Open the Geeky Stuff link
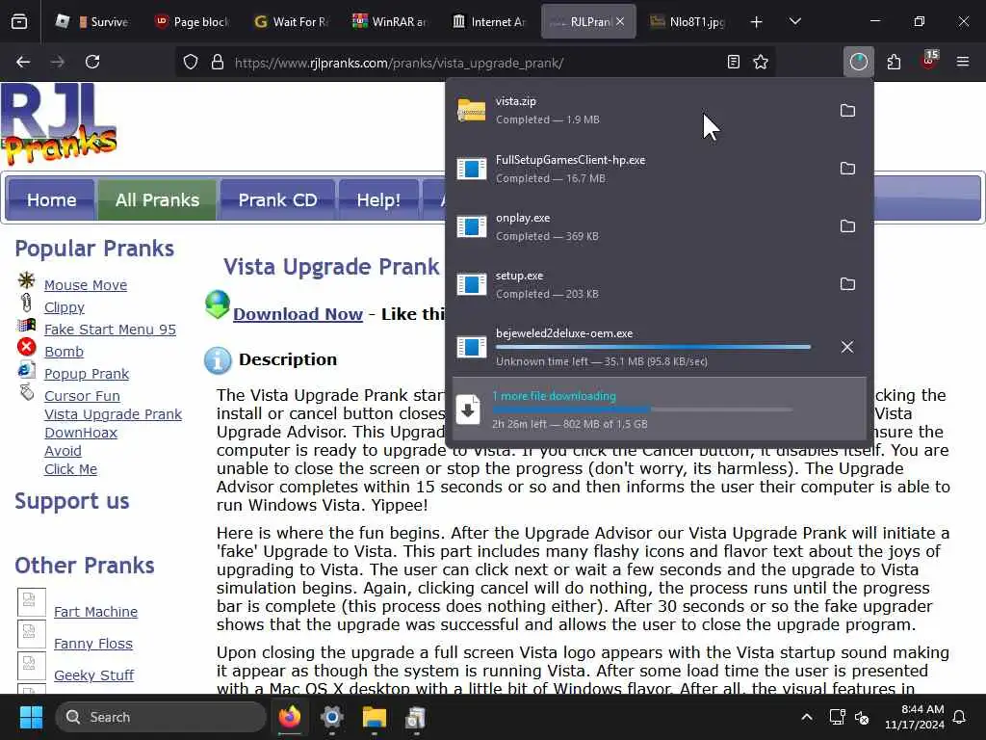 click(x=93, y=674)
